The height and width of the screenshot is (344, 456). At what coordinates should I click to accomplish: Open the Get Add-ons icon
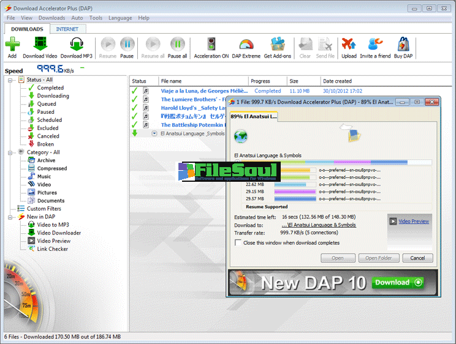pos(278,45)
